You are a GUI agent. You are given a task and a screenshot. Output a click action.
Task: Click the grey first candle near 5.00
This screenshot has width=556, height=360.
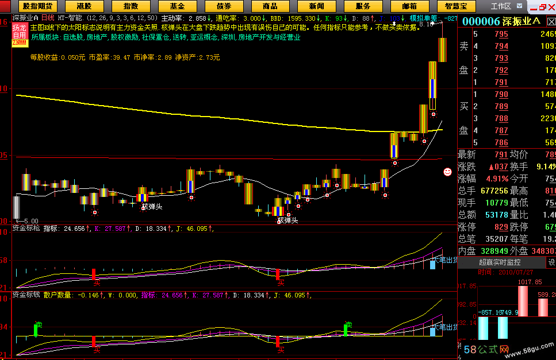tap(16, 207)
